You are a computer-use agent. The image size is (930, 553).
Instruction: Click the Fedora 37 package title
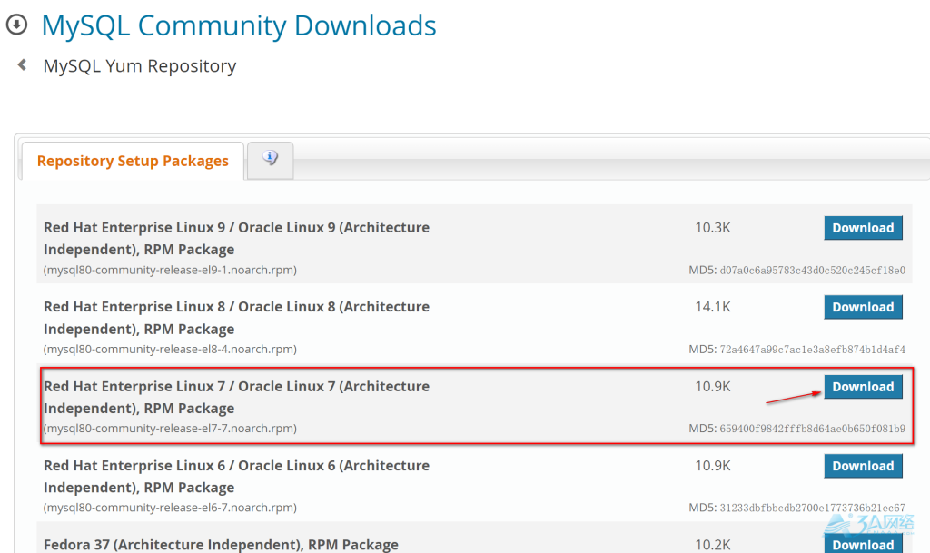point(222,545)
